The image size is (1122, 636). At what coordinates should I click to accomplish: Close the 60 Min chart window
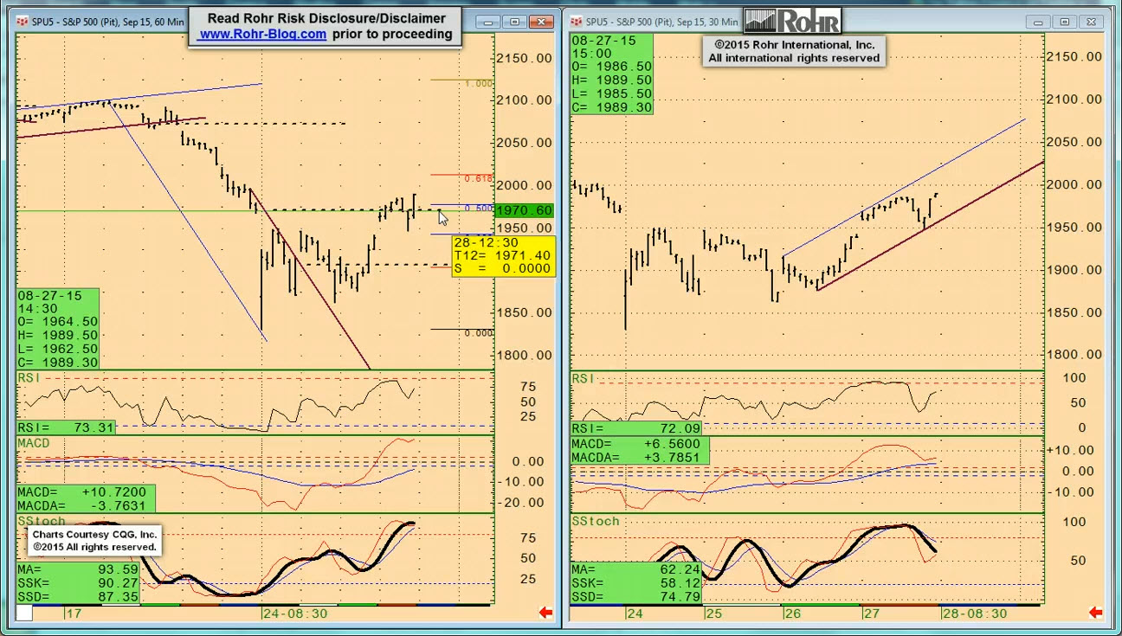[542, 22]
